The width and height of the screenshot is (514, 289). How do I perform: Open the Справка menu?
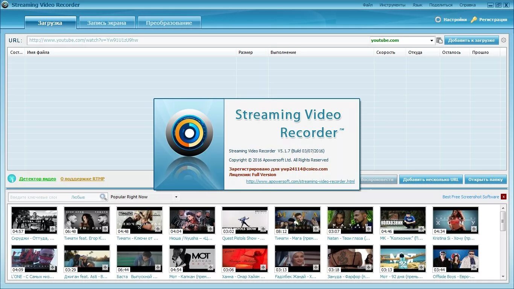click(x=467, y=5)
